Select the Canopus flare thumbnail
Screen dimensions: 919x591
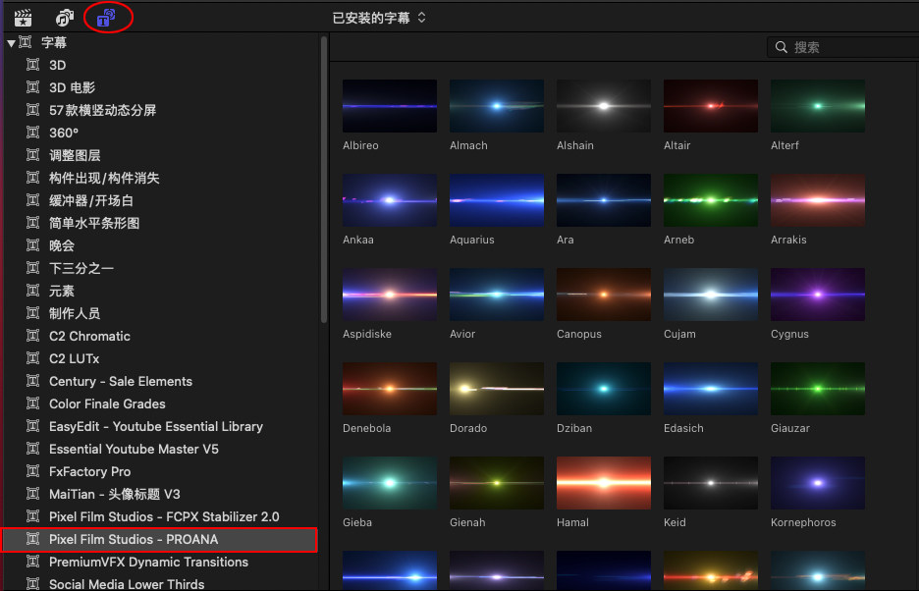[604, 295]
